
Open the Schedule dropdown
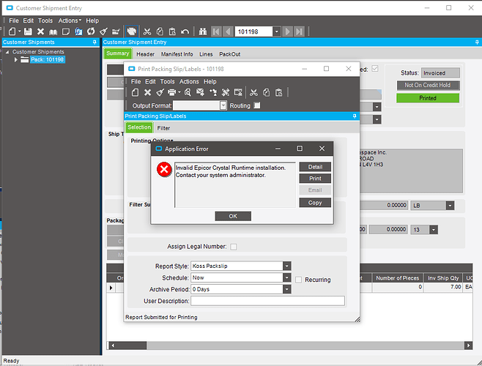(x=287, y=277)
